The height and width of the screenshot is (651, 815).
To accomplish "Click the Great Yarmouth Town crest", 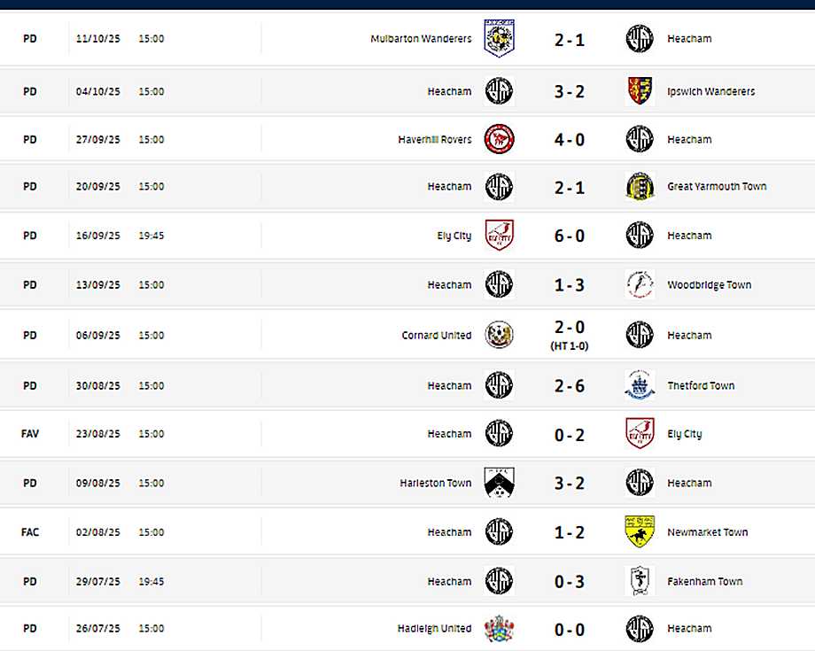I will coord(639,187).
